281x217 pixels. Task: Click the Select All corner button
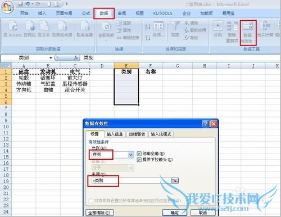pyautogui.click(x=6, y=66)
